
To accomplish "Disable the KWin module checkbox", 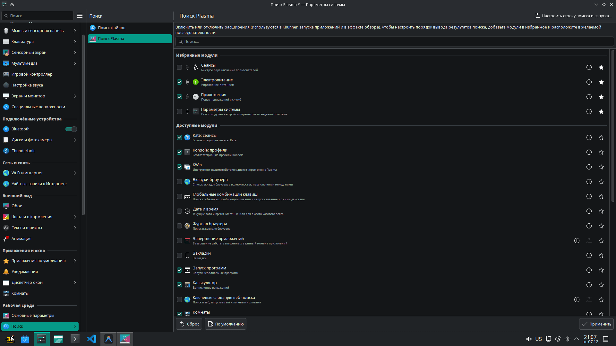I will tap(179, 167).
